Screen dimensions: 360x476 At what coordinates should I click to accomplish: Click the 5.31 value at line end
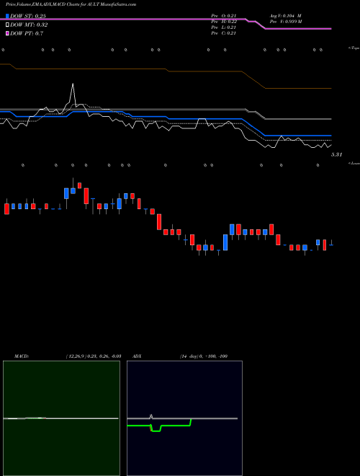(x=336, y=155)
